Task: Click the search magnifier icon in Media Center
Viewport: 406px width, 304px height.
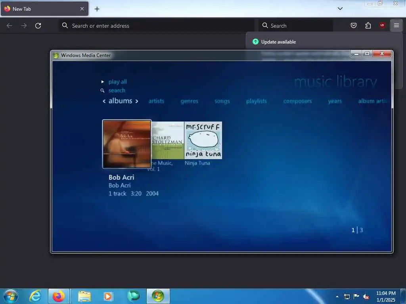Action: [x=103, y=91]
